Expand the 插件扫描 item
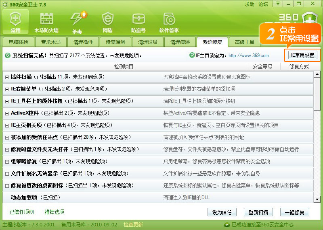The image size is (323, 230). [7, 77]
